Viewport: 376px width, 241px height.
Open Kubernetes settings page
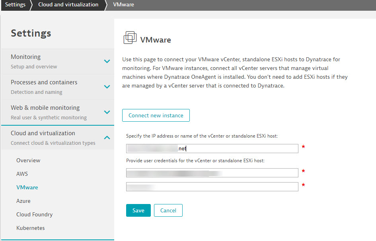[30, 228]
